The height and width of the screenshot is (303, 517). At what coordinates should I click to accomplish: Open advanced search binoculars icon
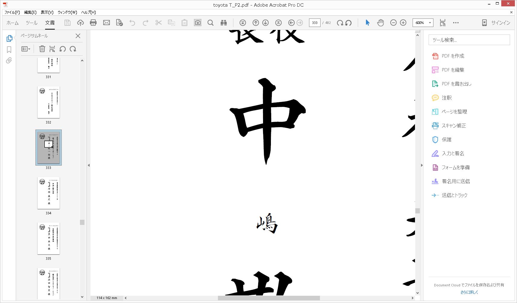coord(224,23)
